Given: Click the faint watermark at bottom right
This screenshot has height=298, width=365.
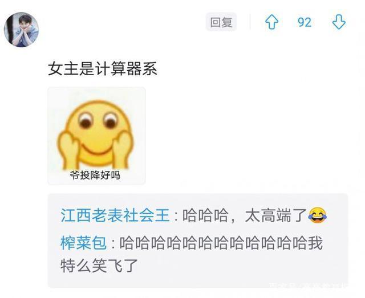Looking at the screenshot, I should pos(309,285).
